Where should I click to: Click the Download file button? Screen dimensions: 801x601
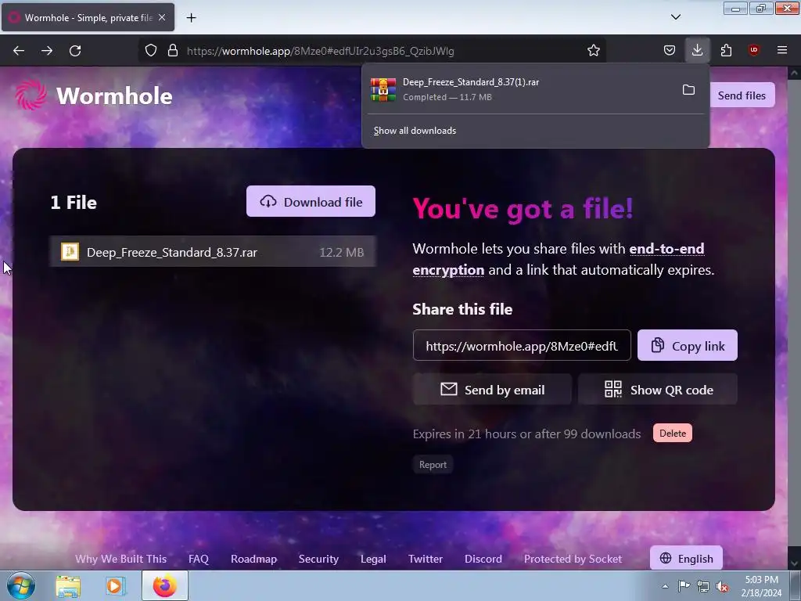pos(311,201)
